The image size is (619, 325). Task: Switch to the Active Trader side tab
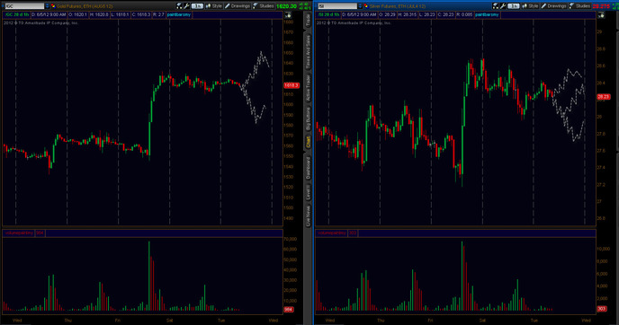pyautogui.click(x=308, y=87)
